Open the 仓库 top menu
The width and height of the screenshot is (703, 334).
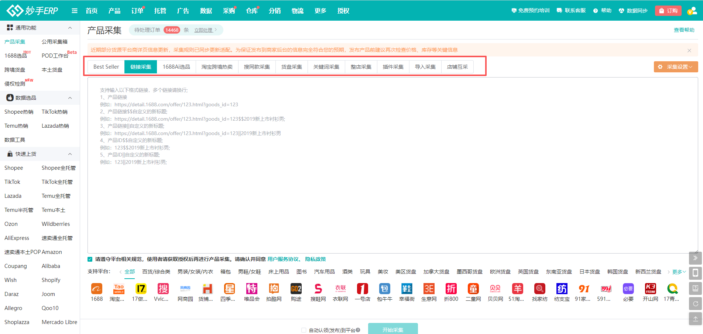pyautogui.click(x=252, y=11)
